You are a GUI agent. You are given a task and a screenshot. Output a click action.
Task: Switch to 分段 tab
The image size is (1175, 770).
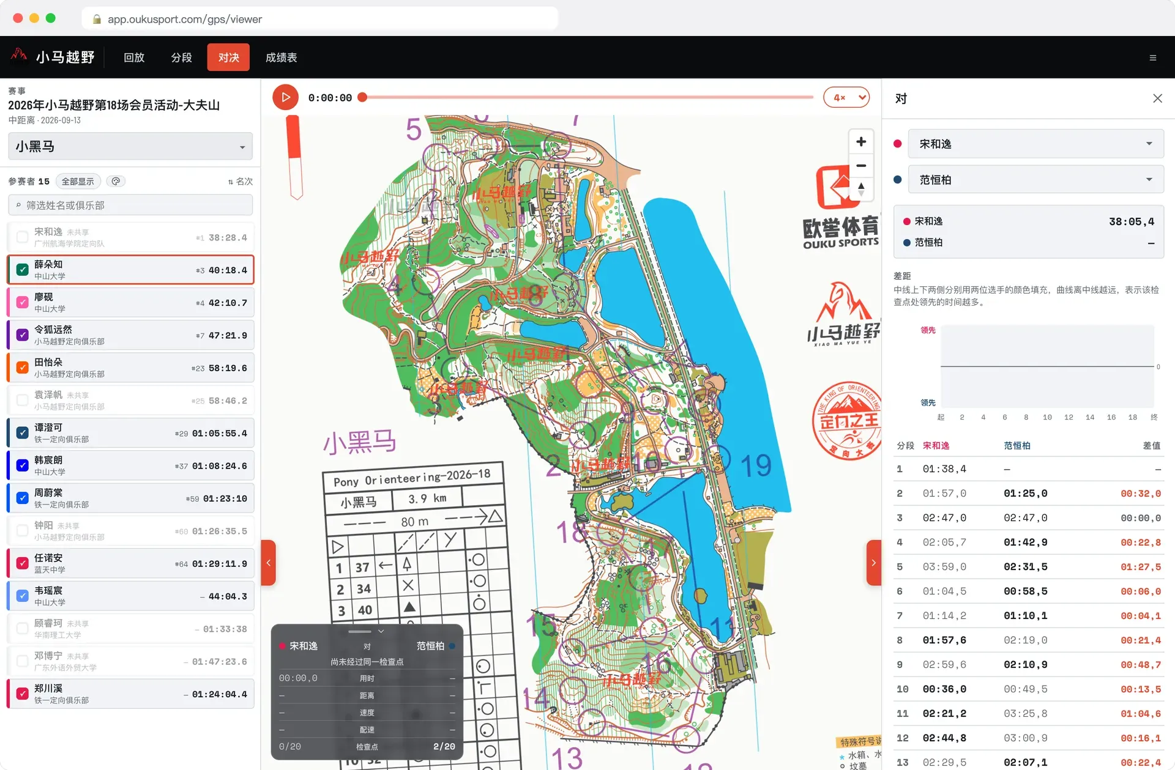[181, 57]
